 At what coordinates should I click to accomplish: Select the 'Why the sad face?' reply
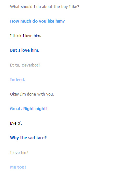point(28,138)
